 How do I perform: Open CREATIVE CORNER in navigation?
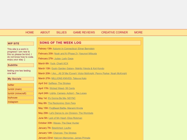pos(115,32)
